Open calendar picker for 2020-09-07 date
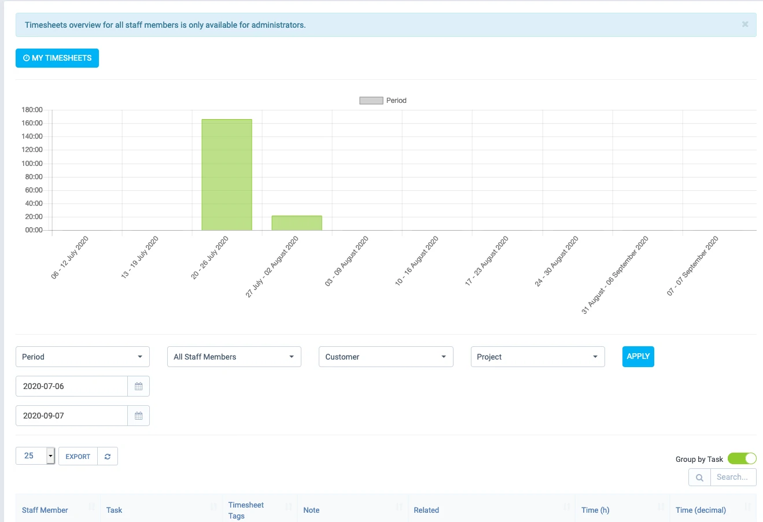Viewport: 763px width, 522px height. click(138, 416)
